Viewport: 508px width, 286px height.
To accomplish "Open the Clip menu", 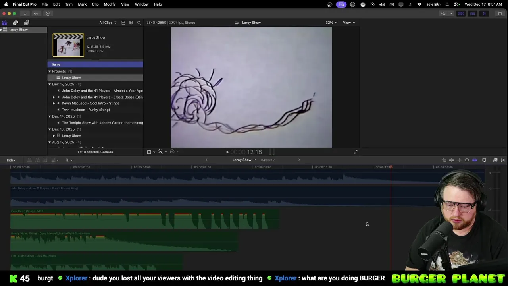I will tap(95, 4).
